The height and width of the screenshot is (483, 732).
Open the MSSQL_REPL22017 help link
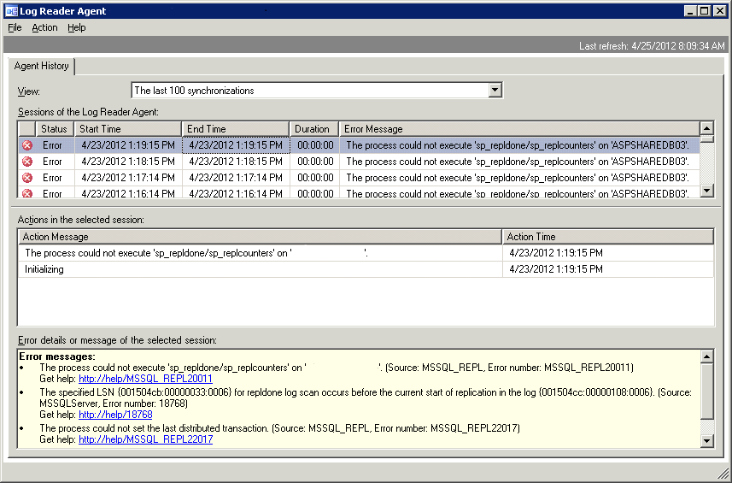[145, 439]
